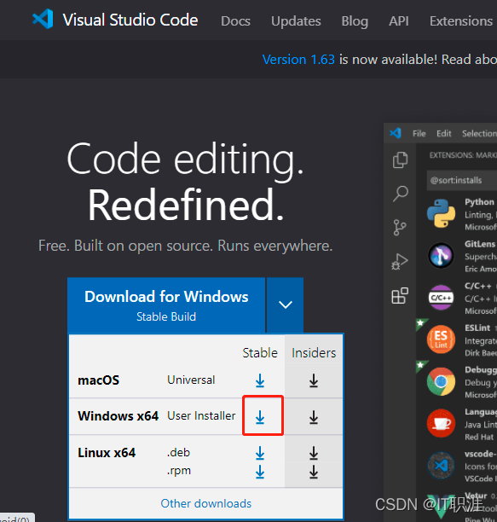
Task: Open the Docs page in navigation
Action: 235,21
